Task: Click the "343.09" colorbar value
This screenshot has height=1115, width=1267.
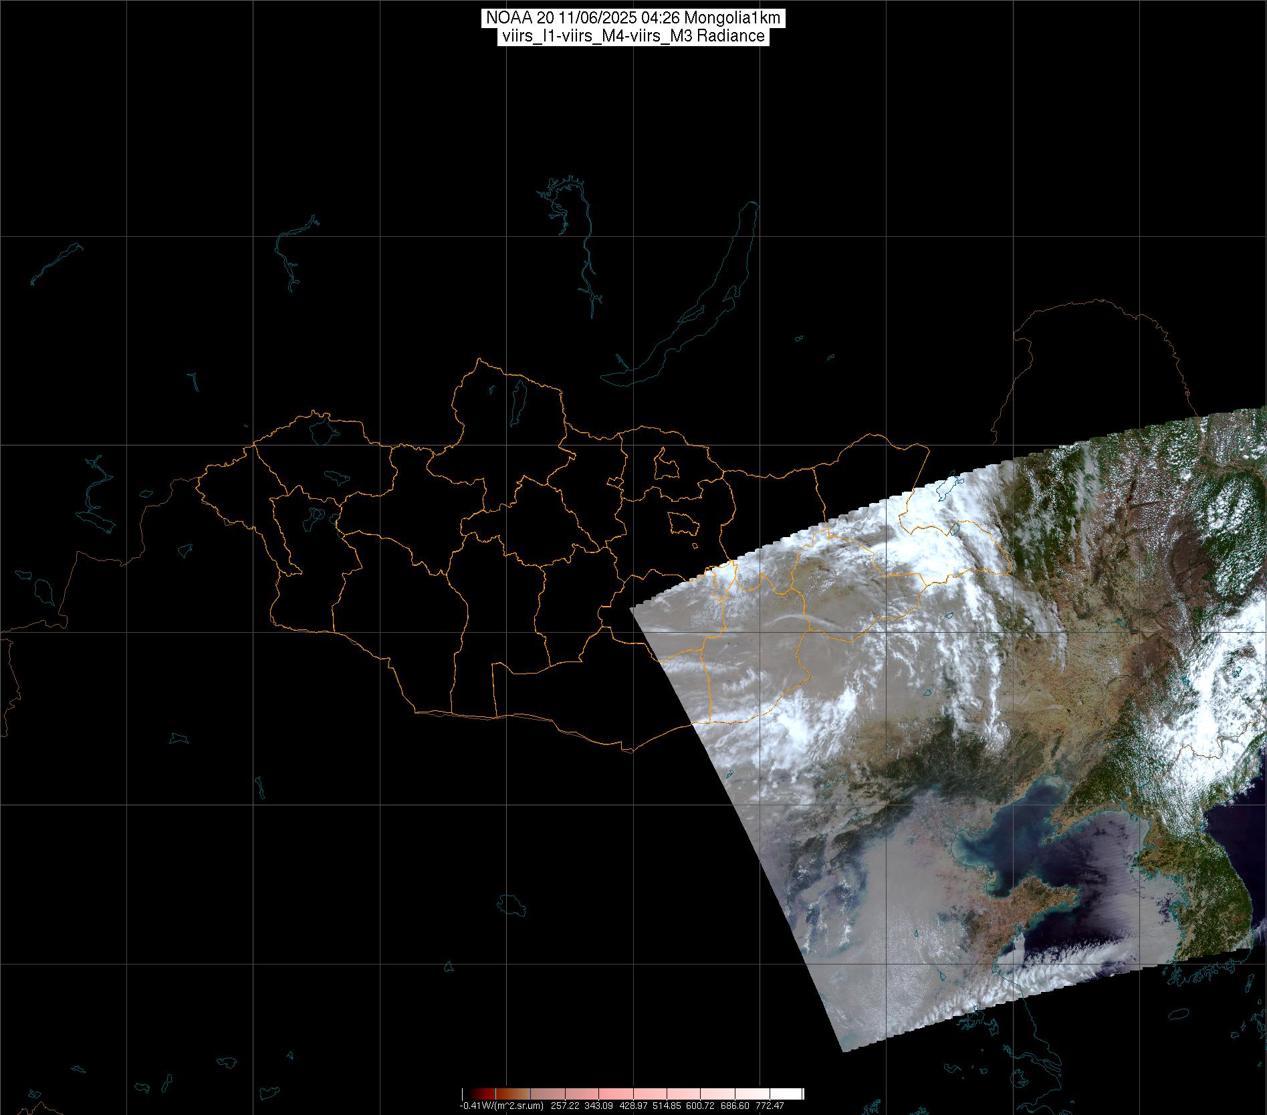Action: 598,1106
